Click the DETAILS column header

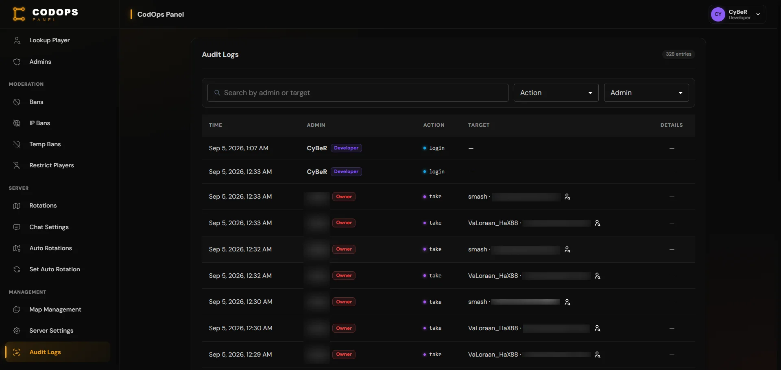pos(672,125)
